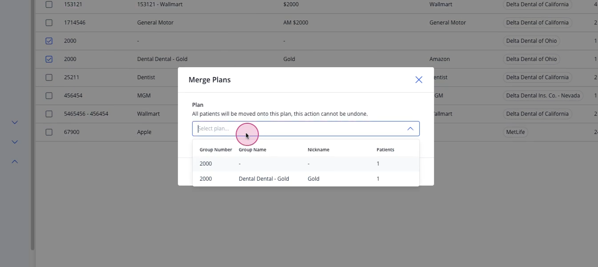The height and width of the screenshot is (267, 598).
Task: Click the Amazon employer cell
Action: [x=440, y=59]
